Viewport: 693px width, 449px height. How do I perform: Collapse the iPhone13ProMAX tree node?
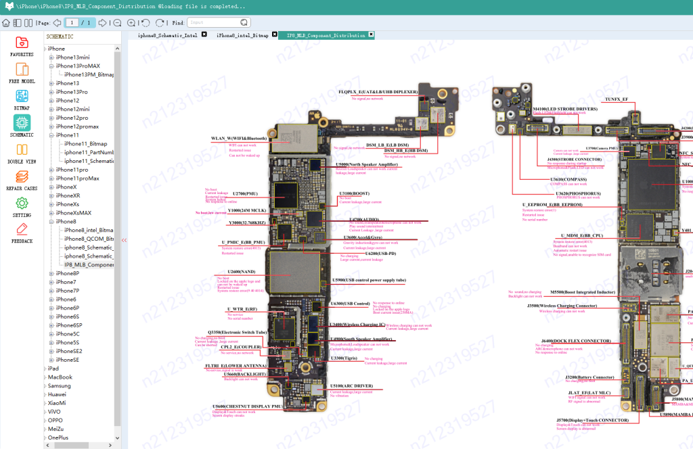click(51, 66)
